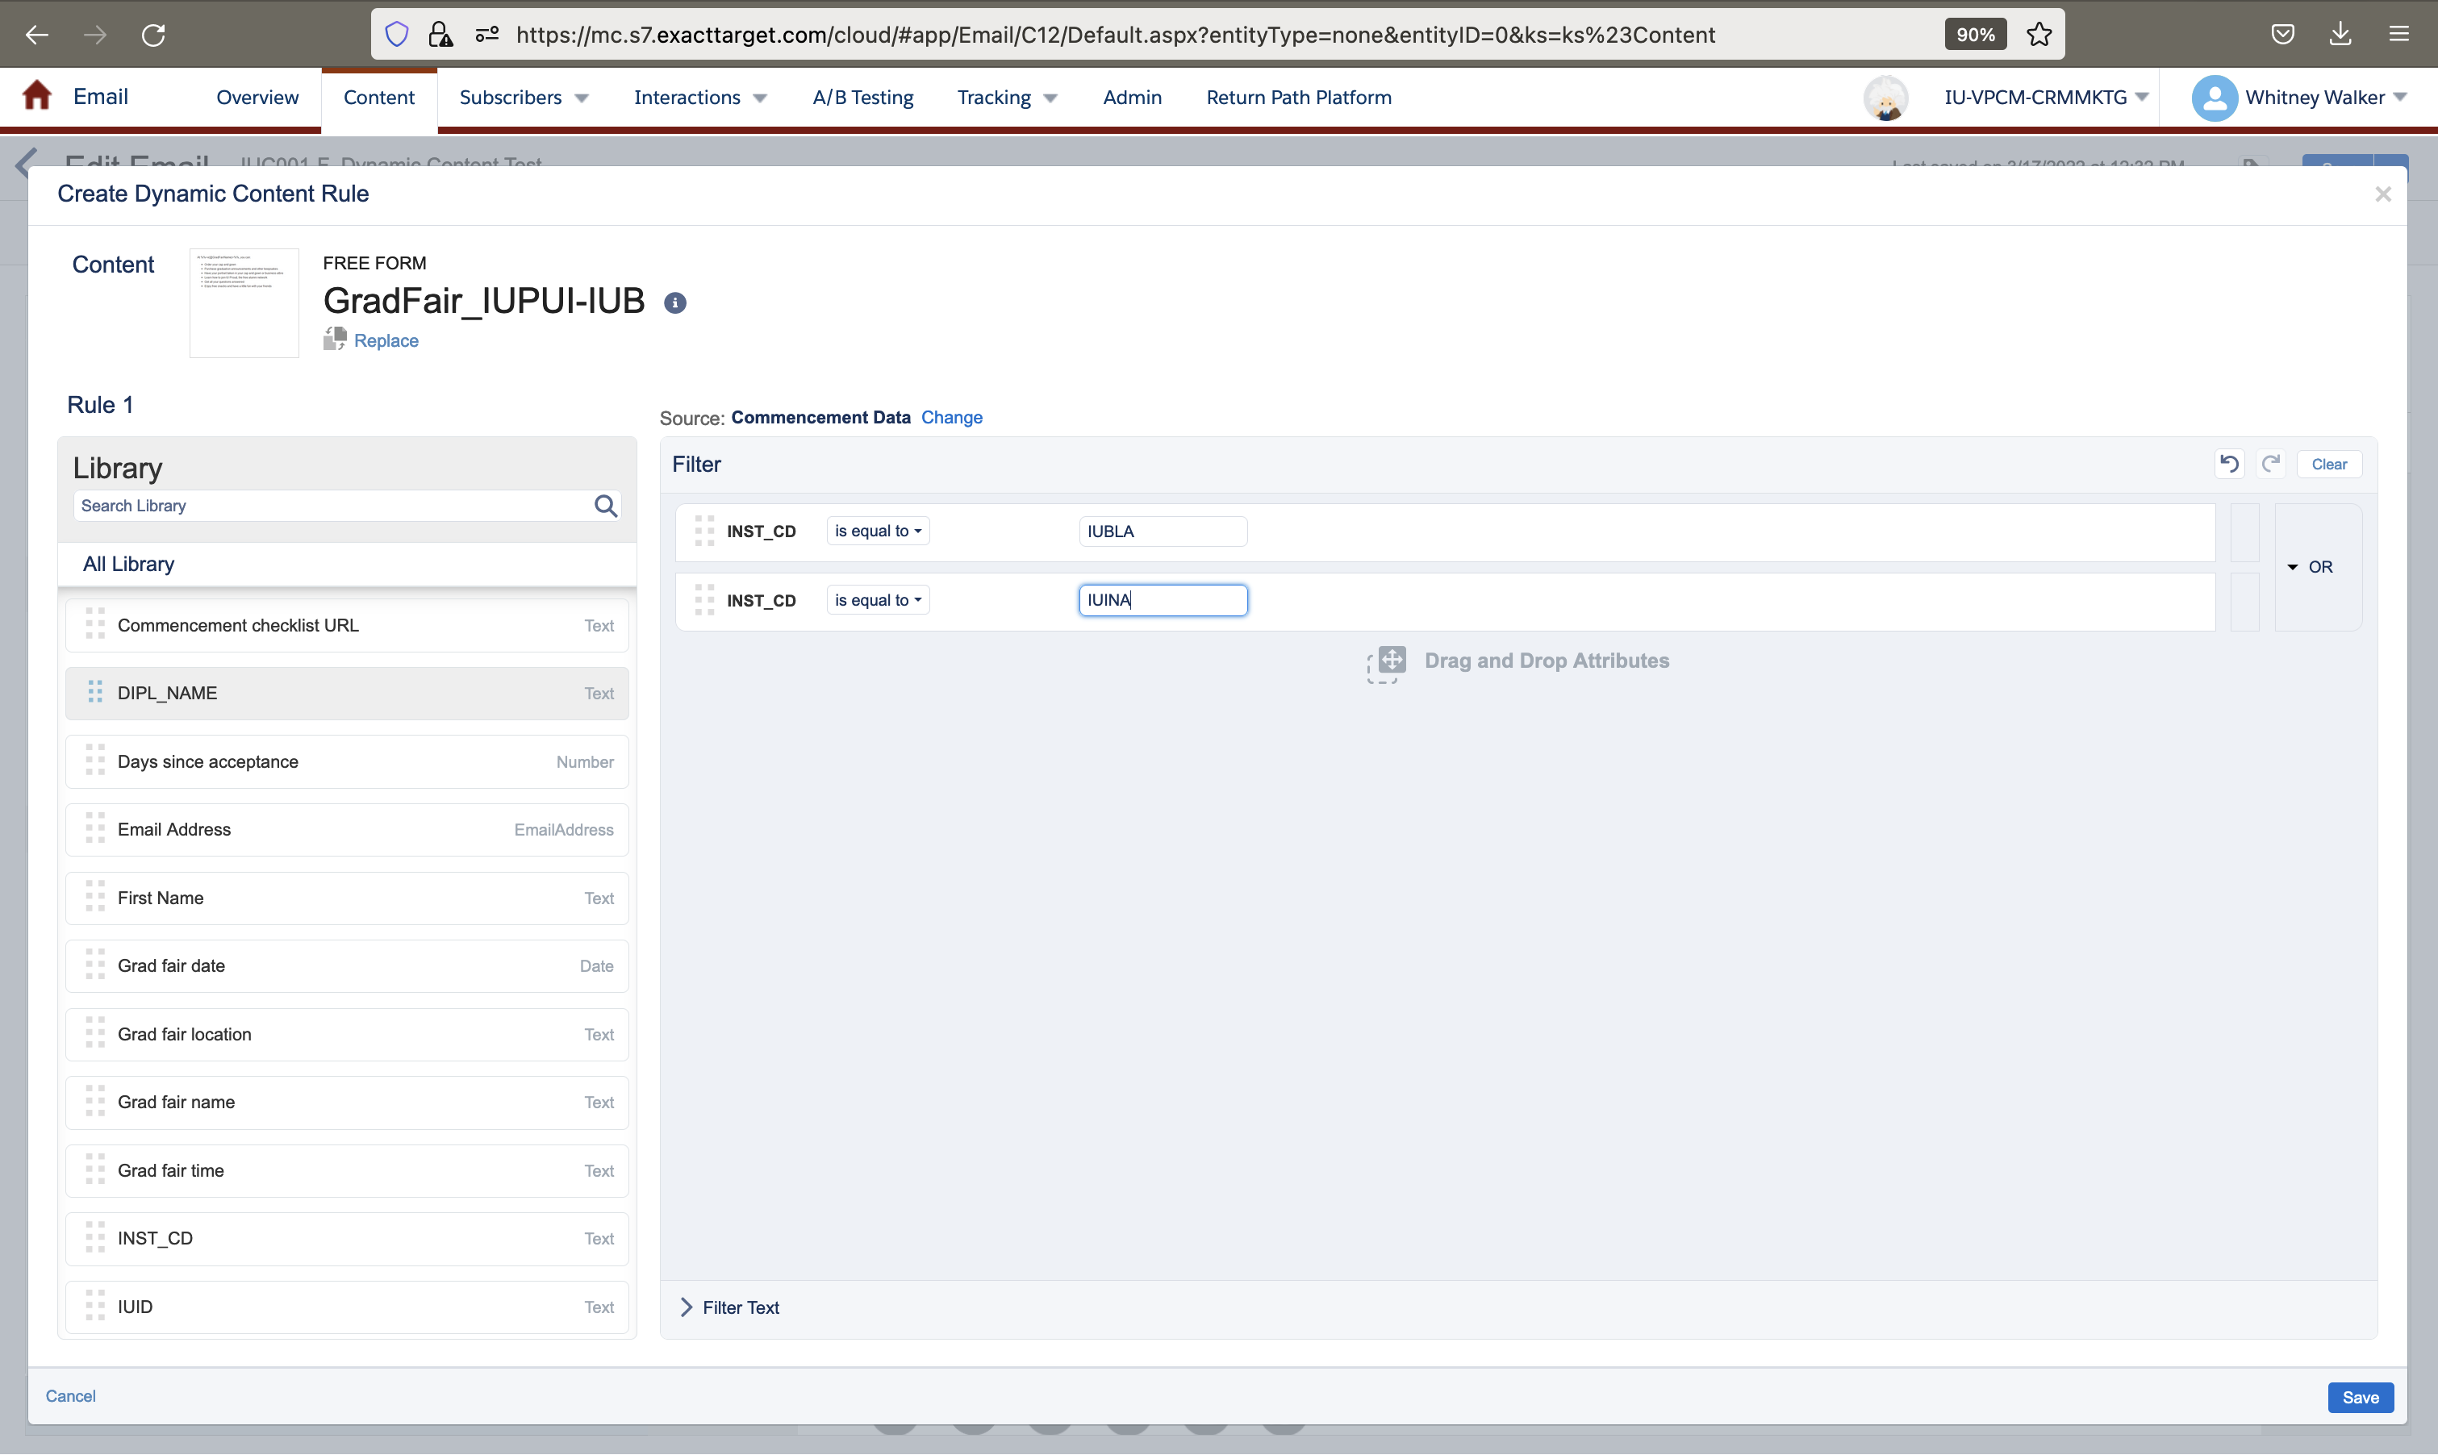Open operator dropdown for the IUINA row
Screen dimensions: 2438x1455
point(878,600)
